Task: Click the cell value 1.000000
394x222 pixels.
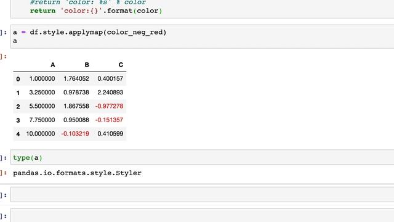Action: coord(42,79)
